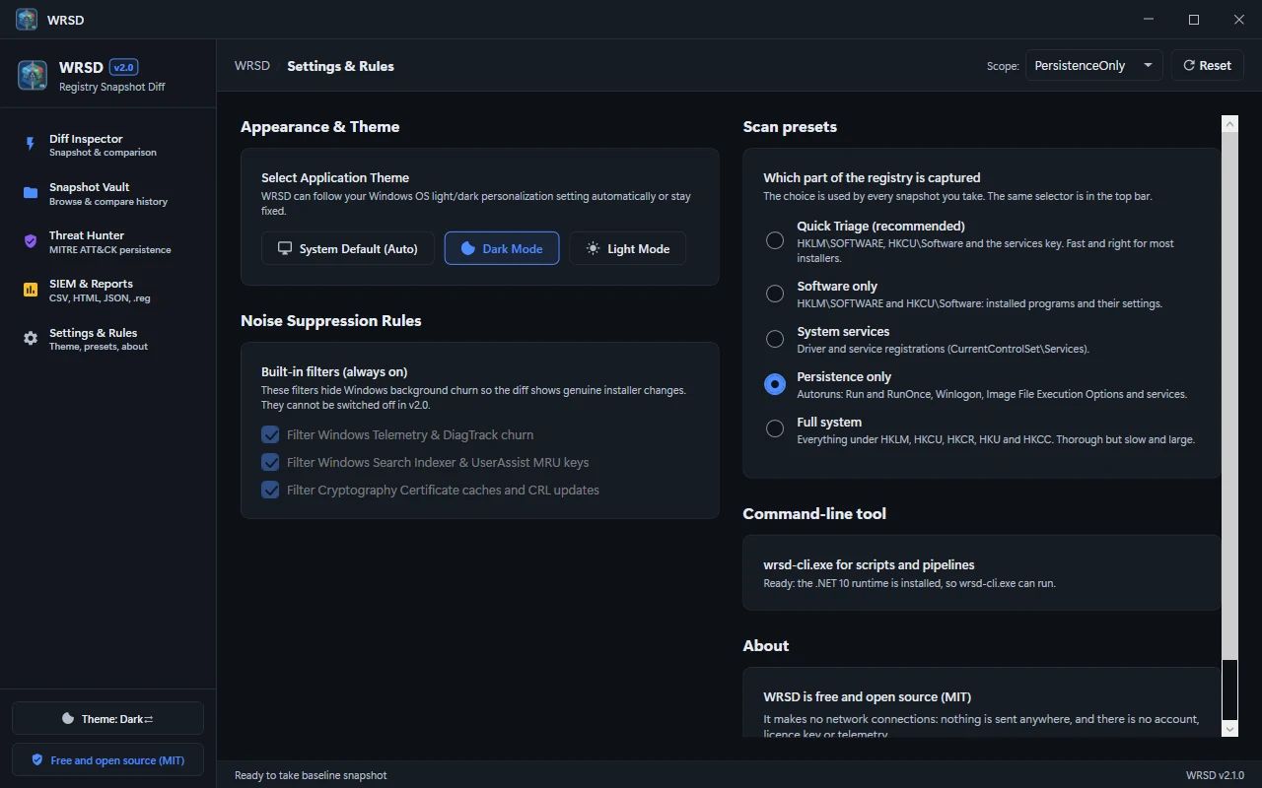1262x788 pixels.
Task: Click the 'Command-line tool' section heading
Action: coord(814,513)
